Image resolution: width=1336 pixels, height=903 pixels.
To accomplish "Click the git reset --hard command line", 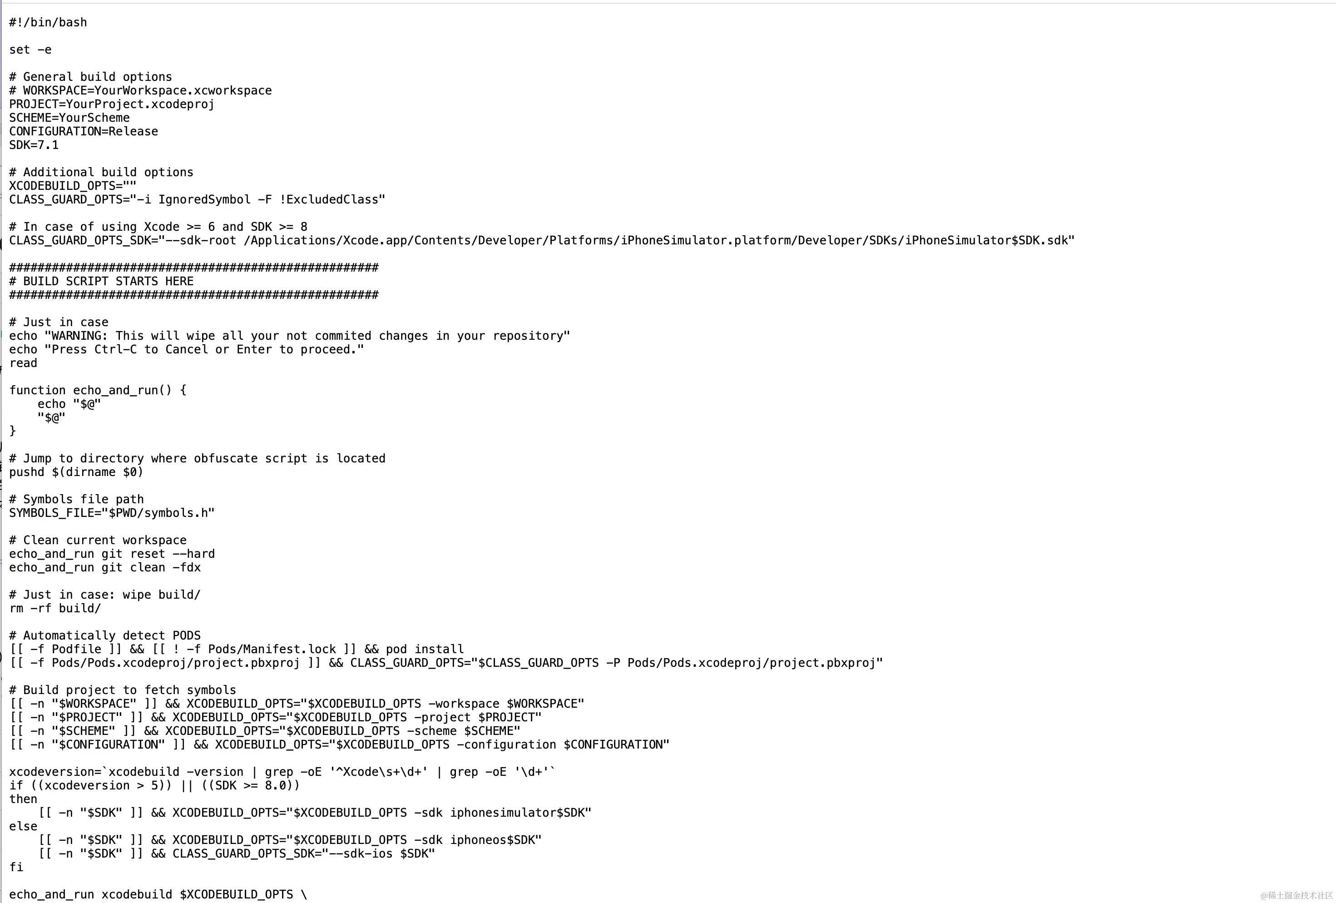I will pos(112,554).
